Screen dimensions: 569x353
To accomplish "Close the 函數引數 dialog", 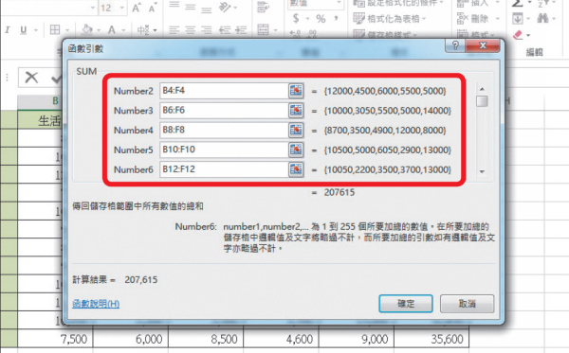I will point(483,45).
